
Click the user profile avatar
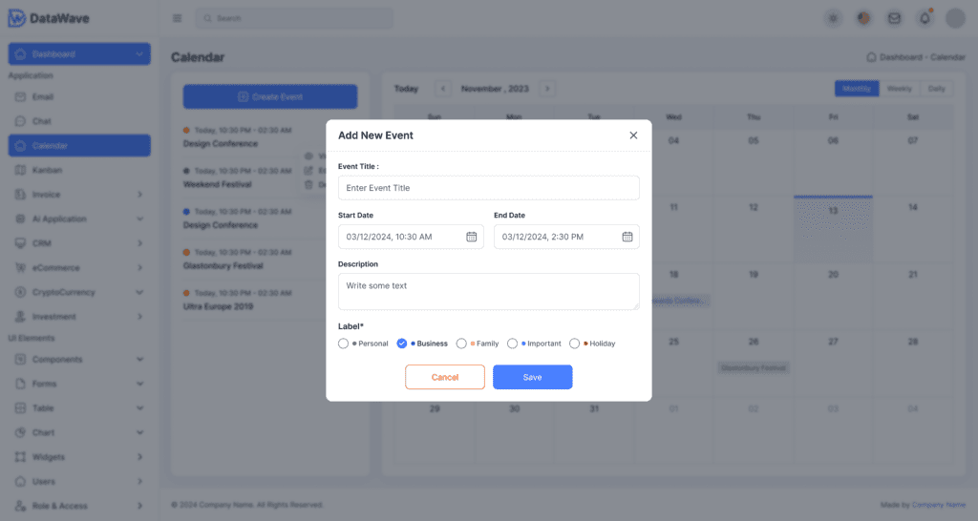pos(955,18)
